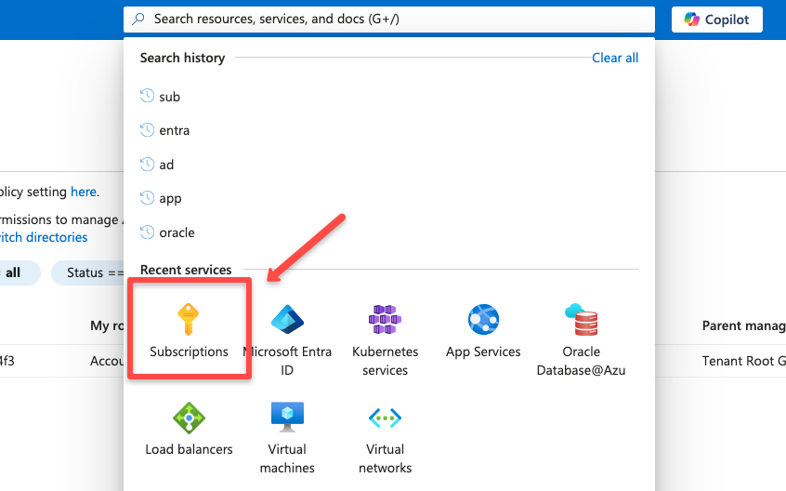The width and height of the screenshot is (786, 491).
Task: Click the Parent management group column header
Action: point(744,326)
